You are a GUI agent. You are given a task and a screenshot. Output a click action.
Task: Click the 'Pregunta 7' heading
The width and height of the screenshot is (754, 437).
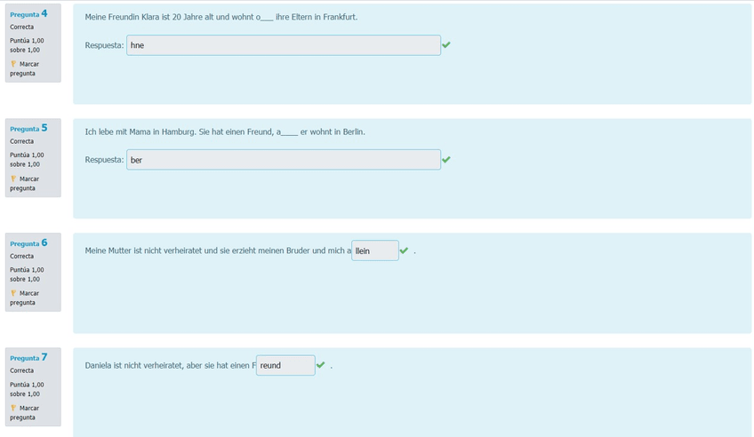[x=28, y=357]
